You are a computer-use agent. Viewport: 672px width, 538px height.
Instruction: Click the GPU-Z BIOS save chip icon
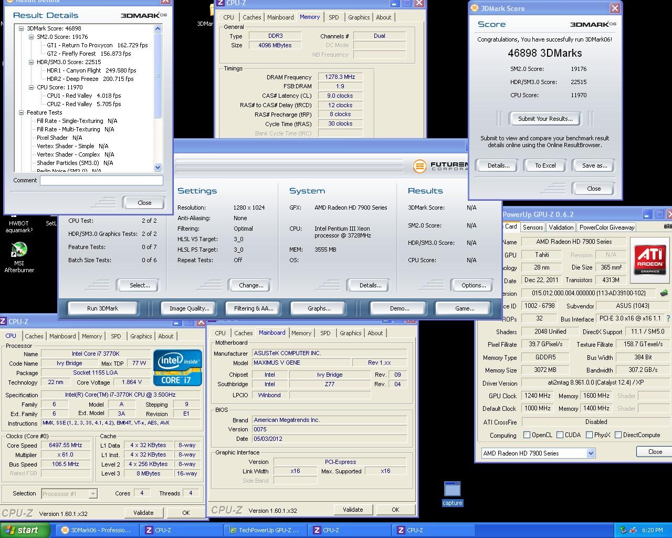point(664,293)
